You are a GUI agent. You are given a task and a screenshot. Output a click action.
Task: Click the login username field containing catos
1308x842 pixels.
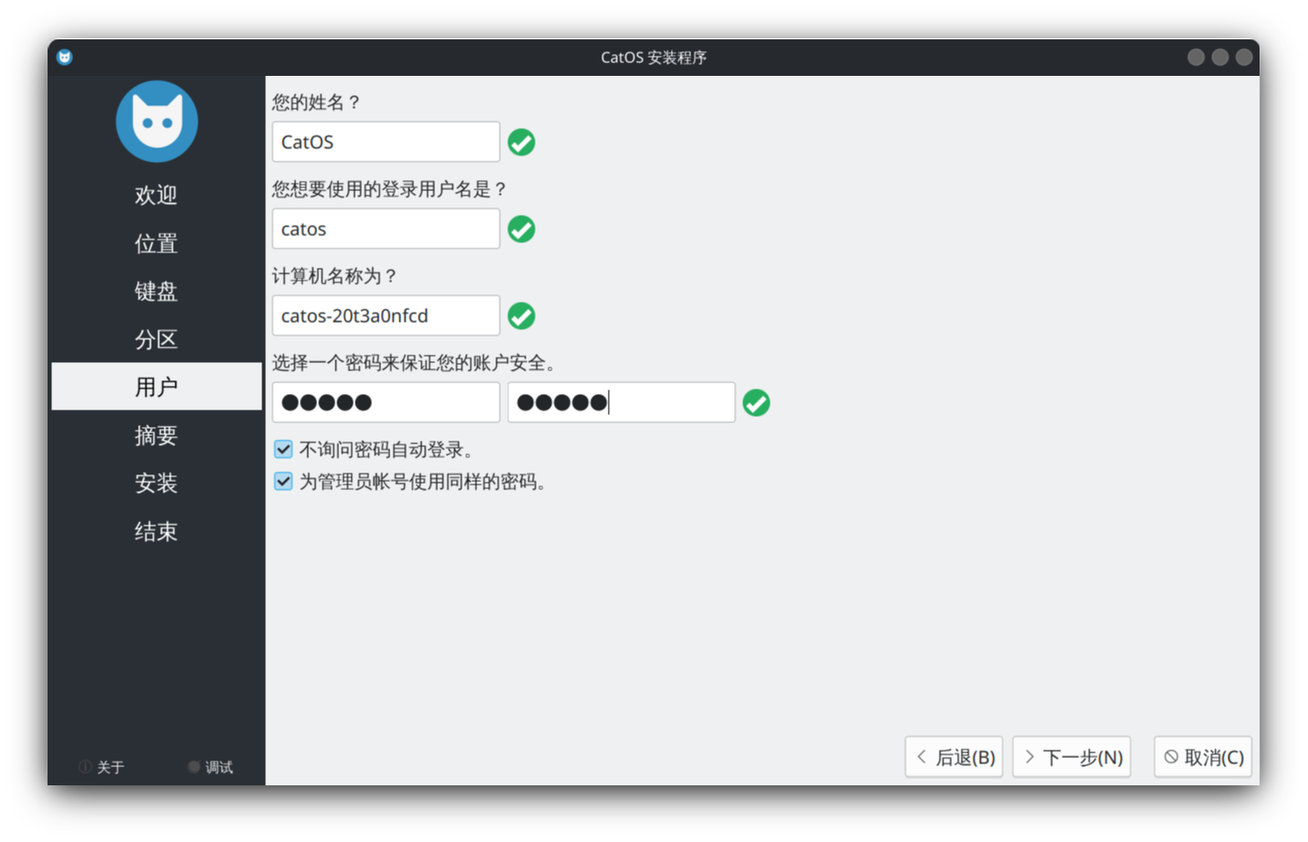coord(386,229)
